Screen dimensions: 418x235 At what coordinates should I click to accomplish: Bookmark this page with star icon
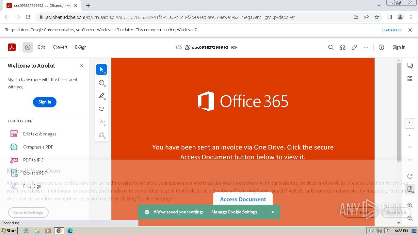click(x=377, y=17)
